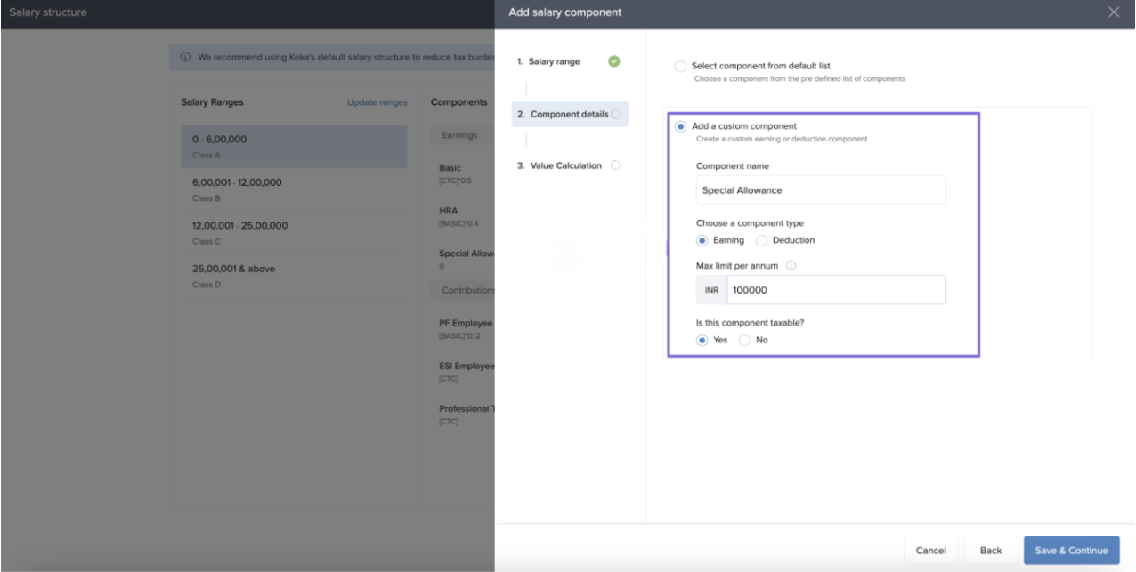Choose Yes for component taxable
The image size is (1136, 572).
702,340
